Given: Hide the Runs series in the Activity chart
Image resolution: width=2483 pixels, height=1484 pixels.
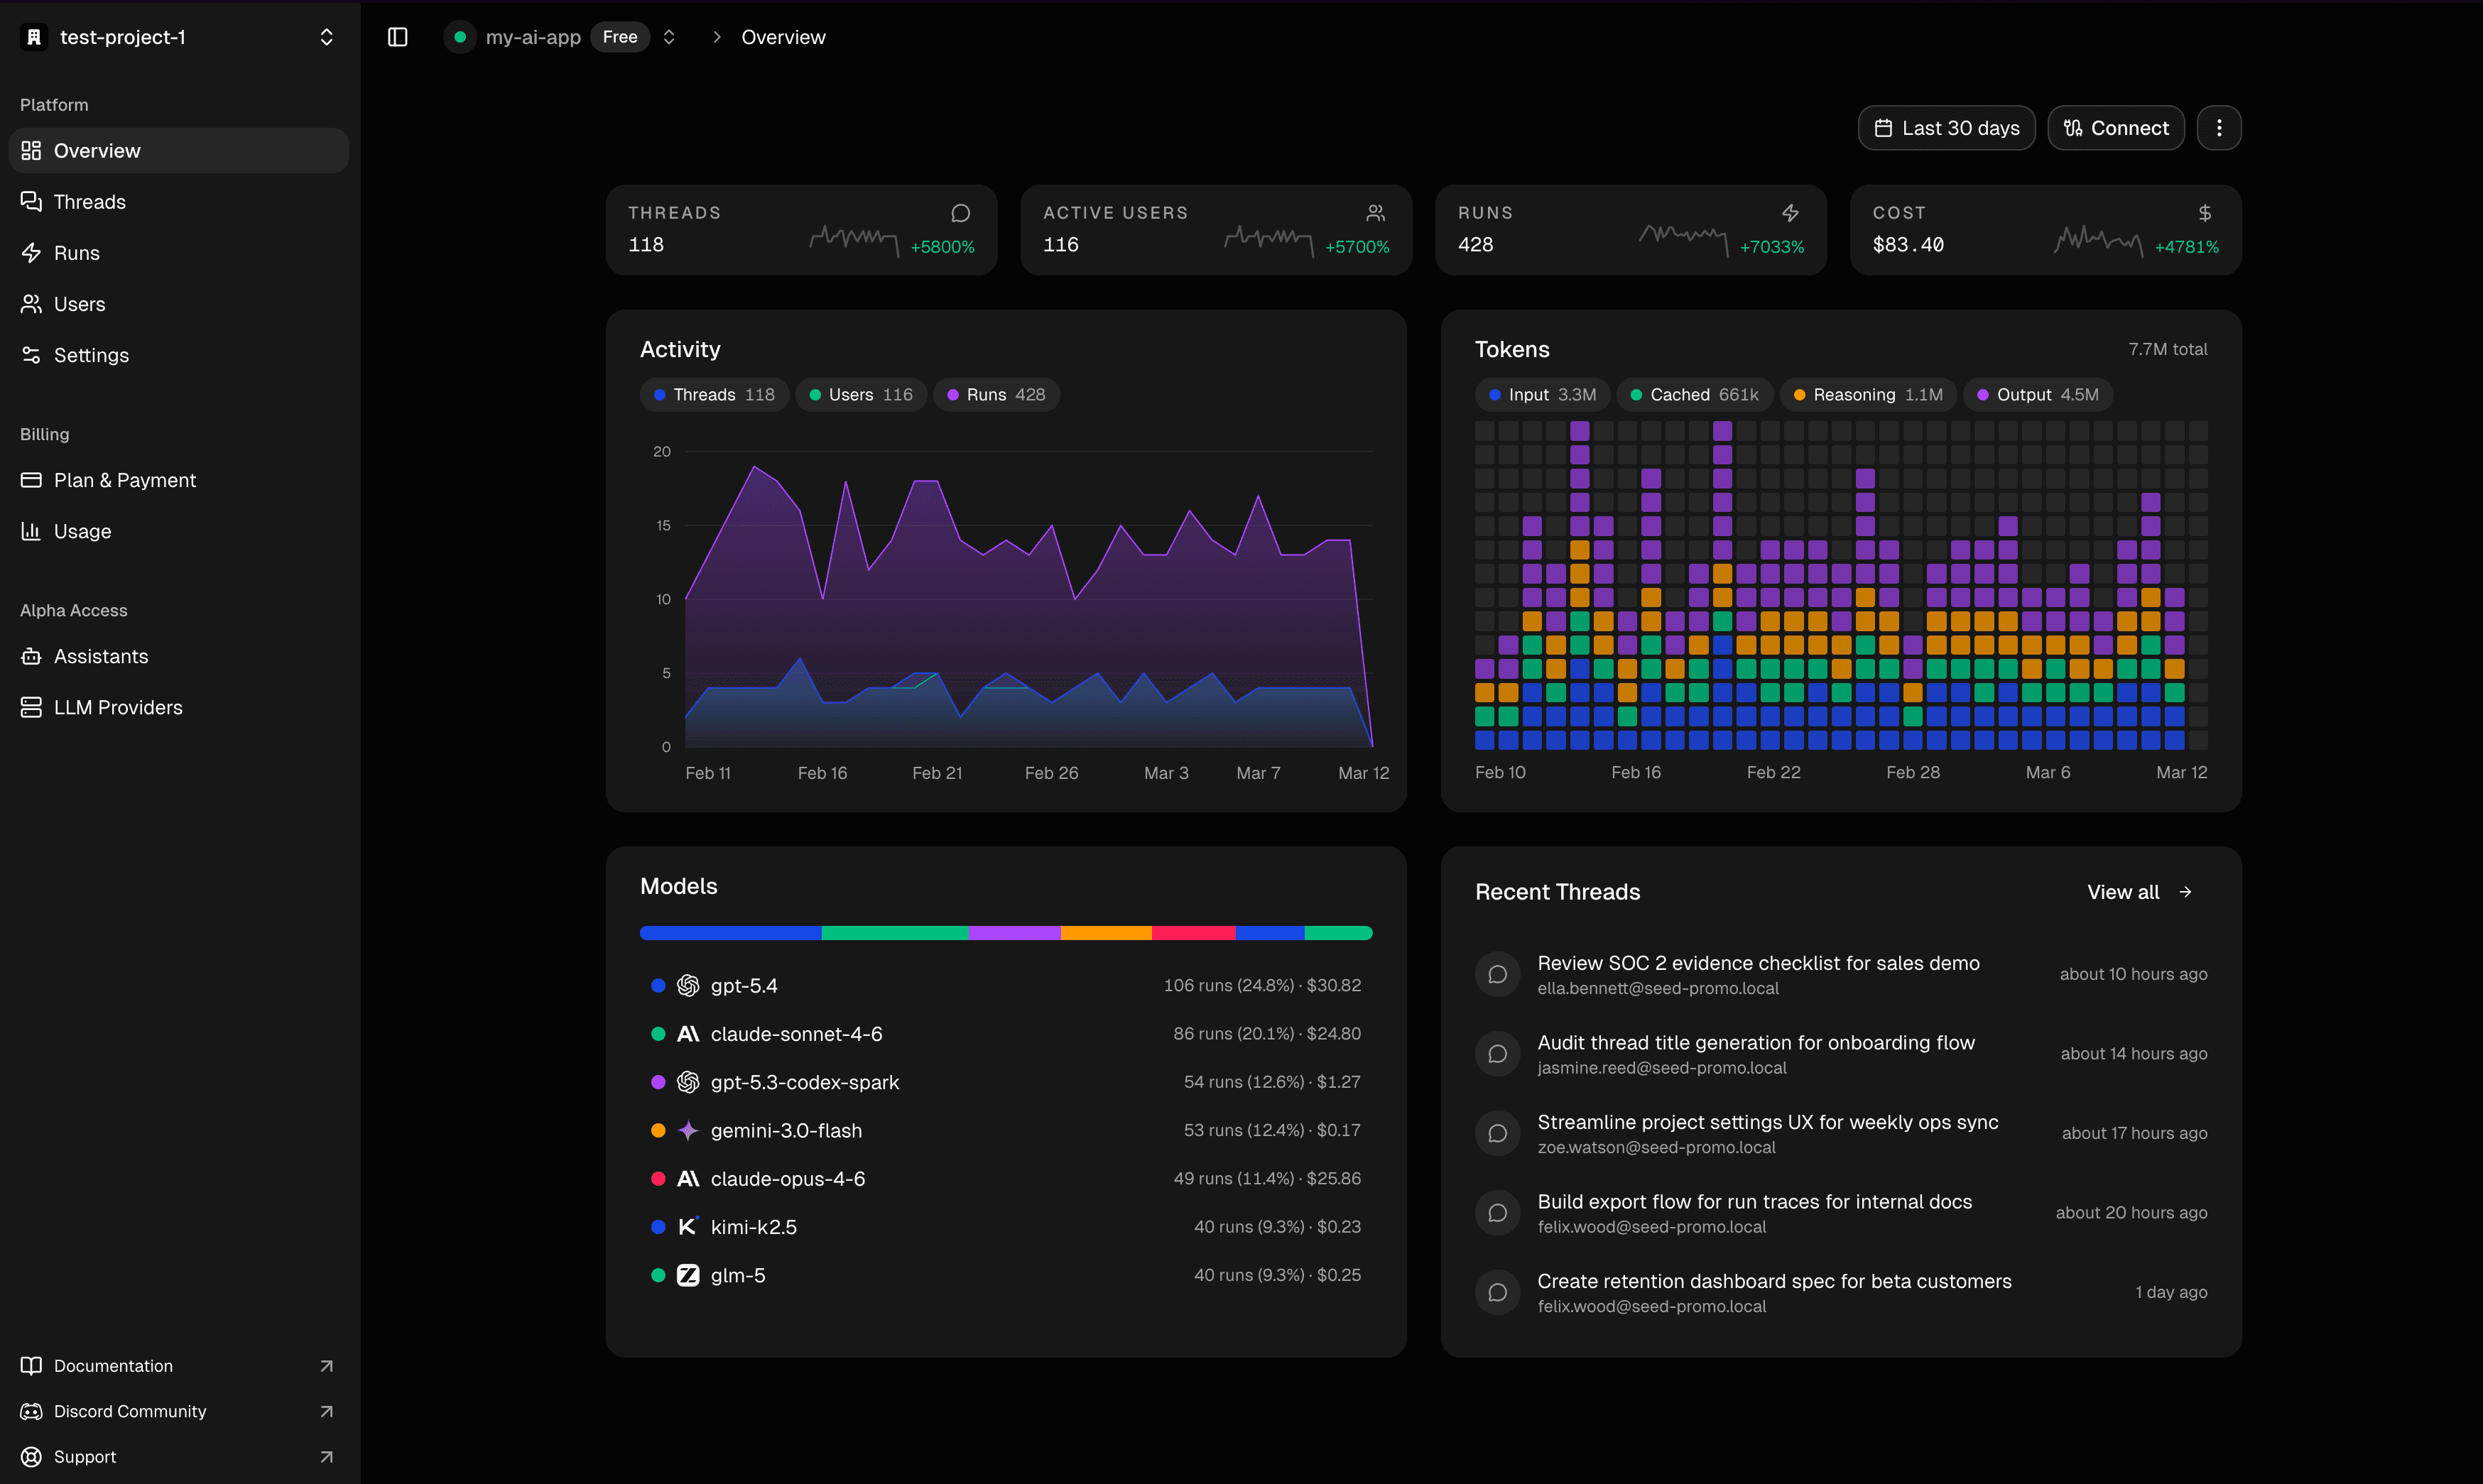Looking at the screenshot, I should tap(996, 394).
